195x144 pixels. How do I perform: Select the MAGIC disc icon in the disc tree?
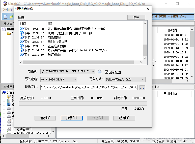coord(4,29)
